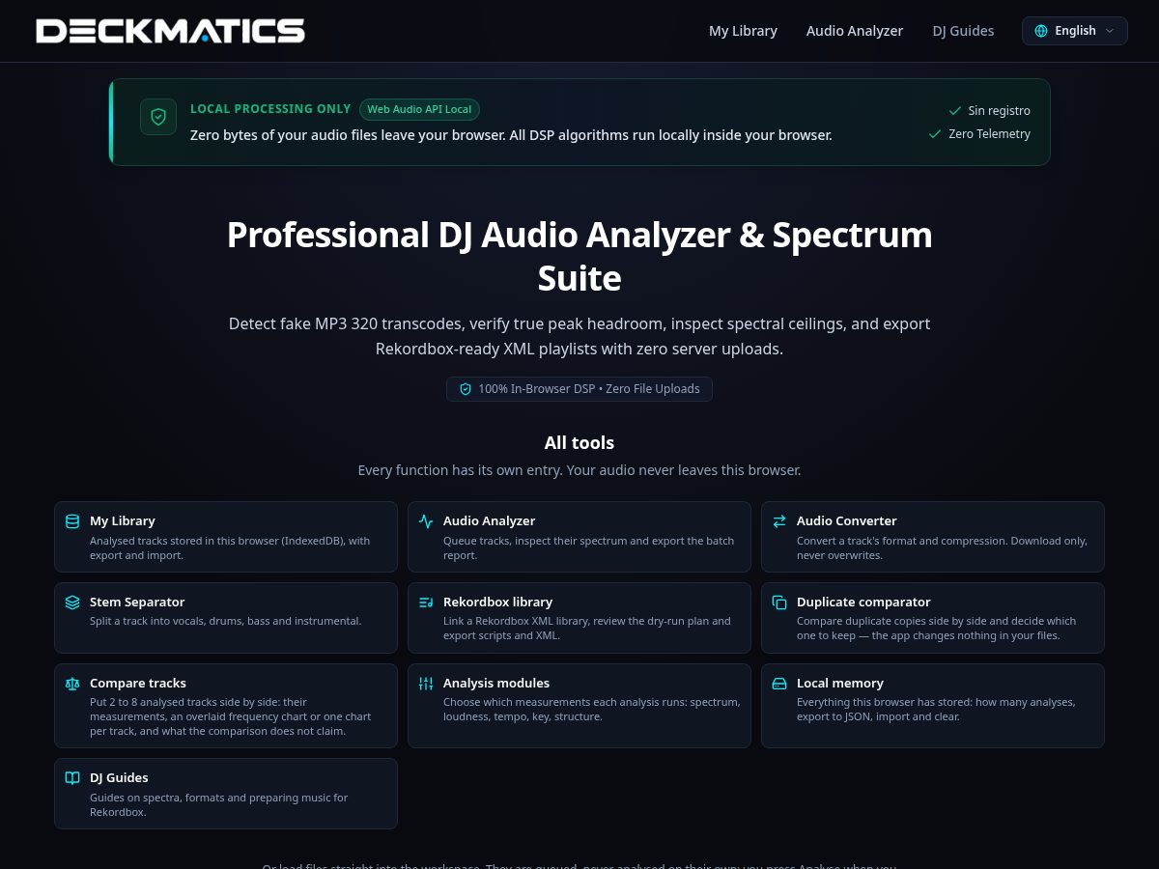Open Audio Analyzer in top navigation
Viewport: 1159px width, 869px height.
coord(855,31)
